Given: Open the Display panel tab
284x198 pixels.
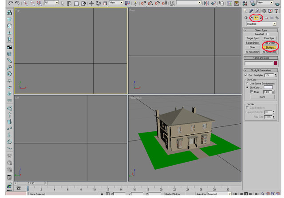Looking at the screenshot, I should [270, 11].
